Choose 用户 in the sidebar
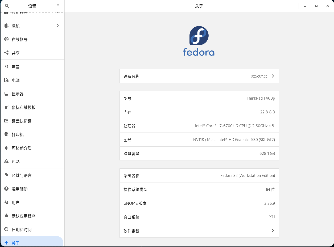This screenshot has width=334, height=247. tap(32, 202)
